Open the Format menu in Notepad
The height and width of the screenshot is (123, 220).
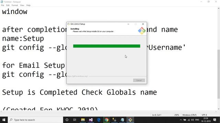coord(15,5)
